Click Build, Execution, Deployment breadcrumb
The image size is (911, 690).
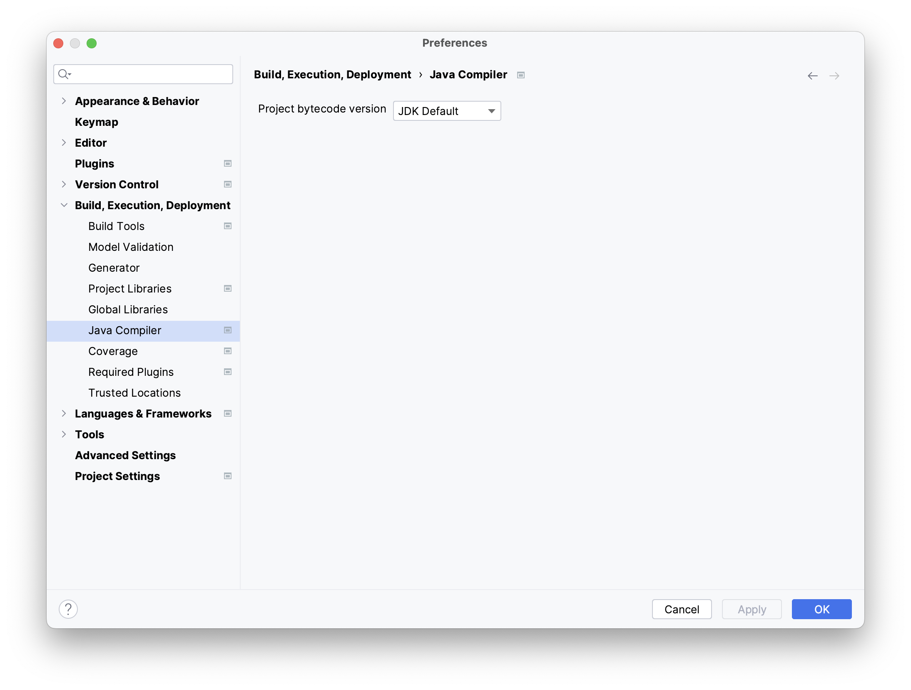(x=332, y=75)
